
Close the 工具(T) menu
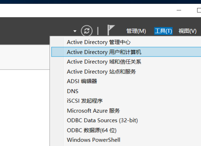click(x=163, y=31)
